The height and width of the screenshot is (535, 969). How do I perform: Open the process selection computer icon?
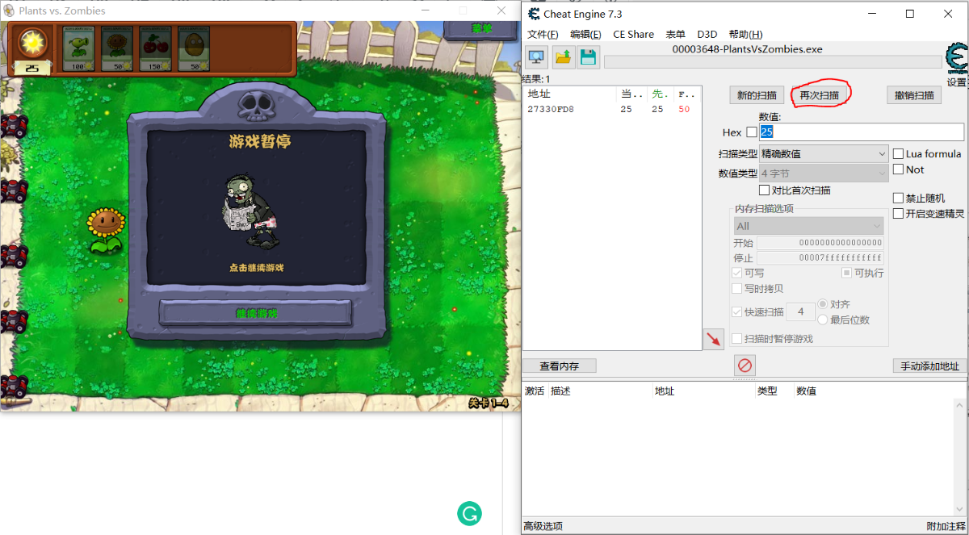536,56
